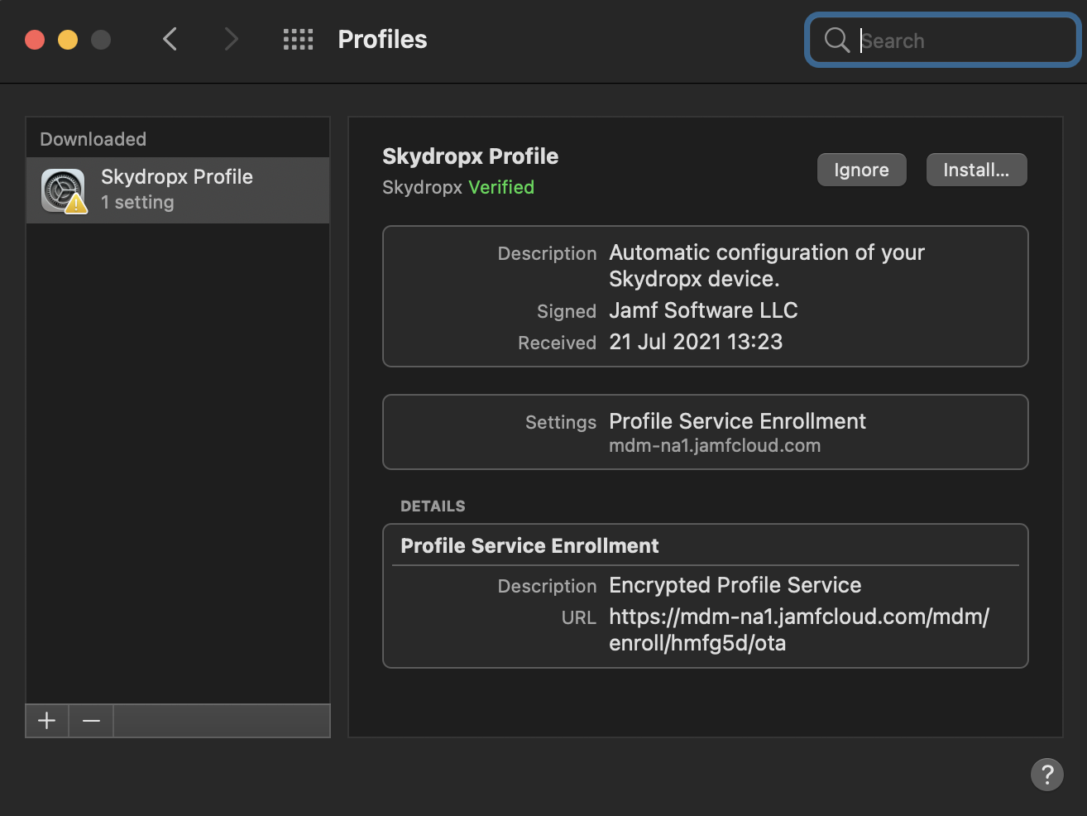The width and height of the screenshot is (1087, 816).
Task: Click the Install... button
Action: pyautogui.click(x=976, y=170)
